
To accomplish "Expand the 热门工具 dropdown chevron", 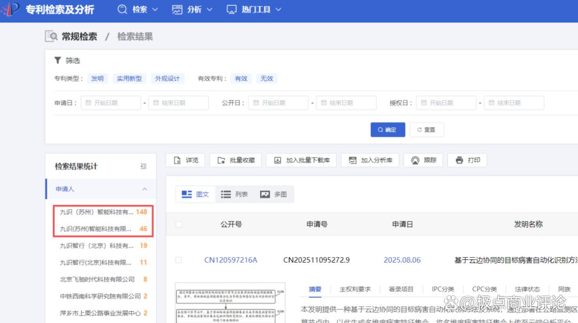I will (278, 10).
